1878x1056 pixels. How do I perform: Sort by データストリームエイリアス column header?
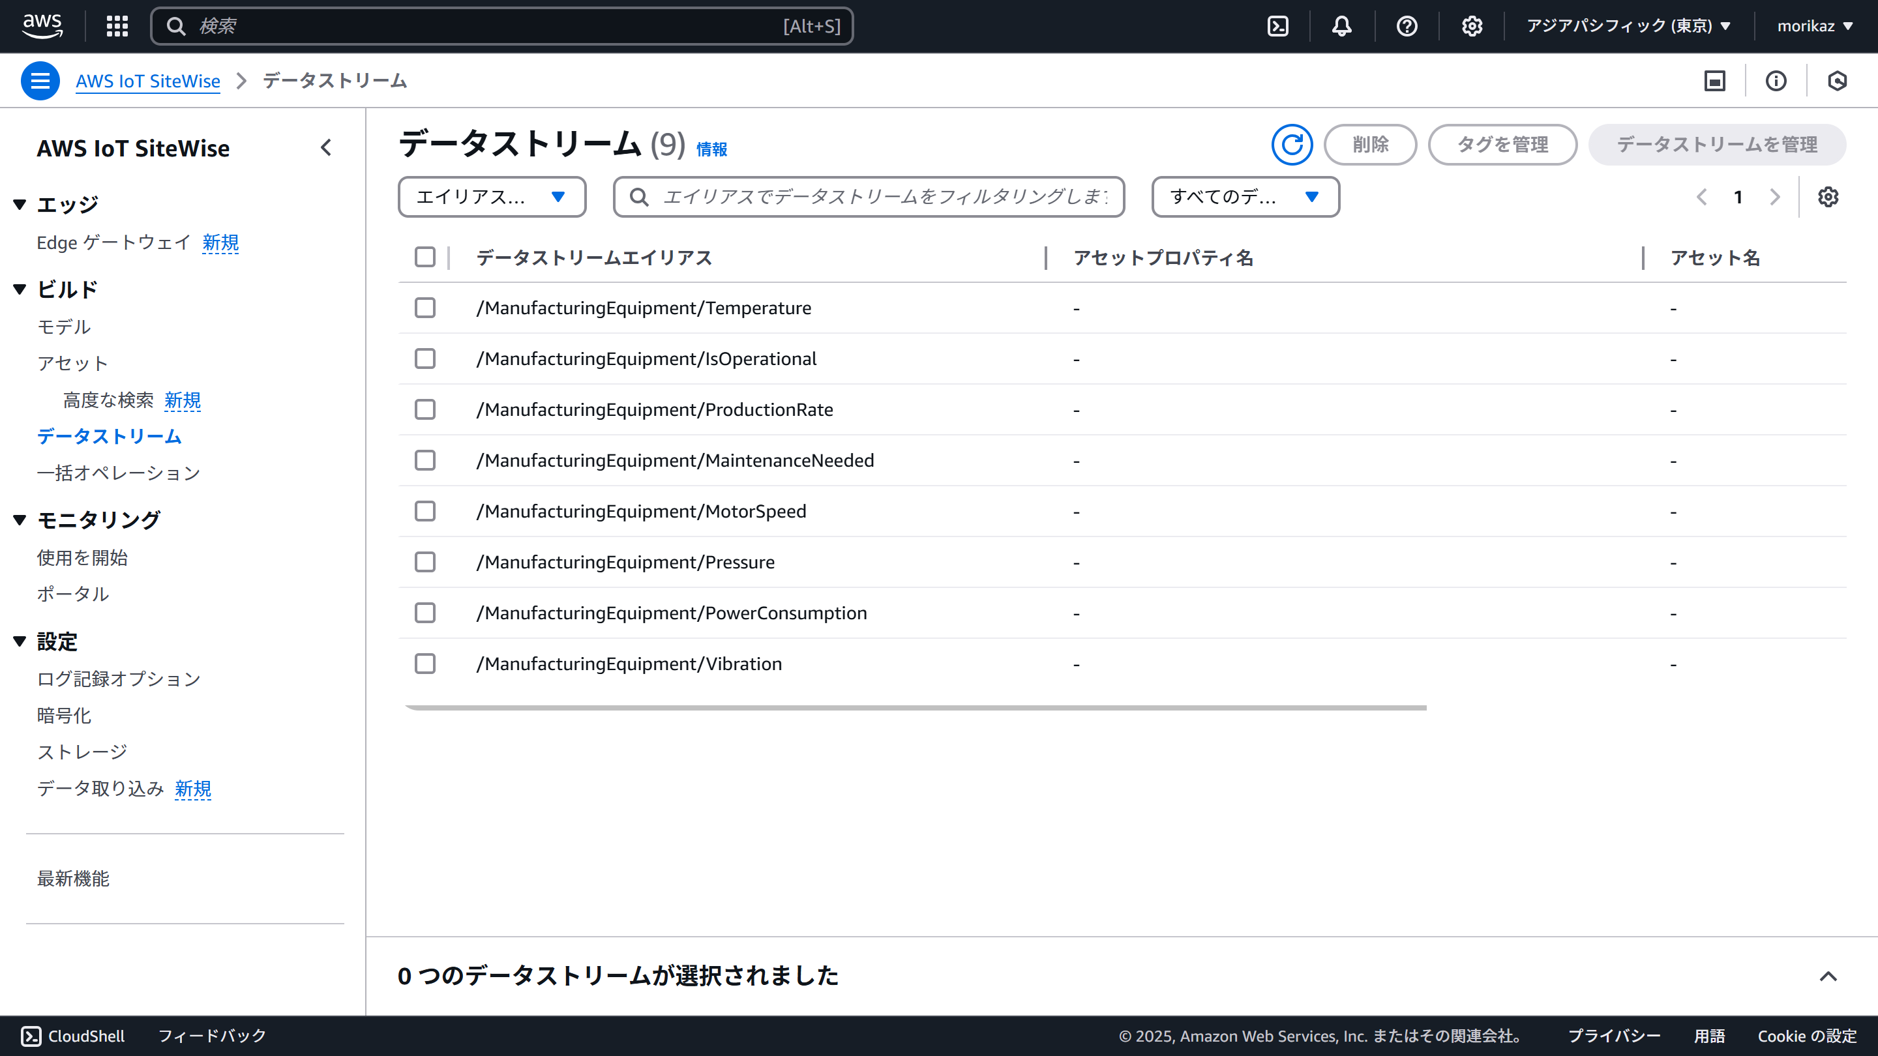tap(594, 258)
